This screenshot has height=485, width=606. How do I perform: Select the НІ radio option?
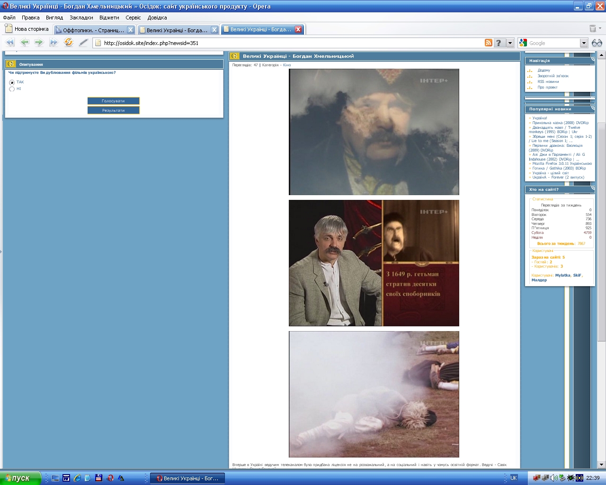(x=12, y=89)
